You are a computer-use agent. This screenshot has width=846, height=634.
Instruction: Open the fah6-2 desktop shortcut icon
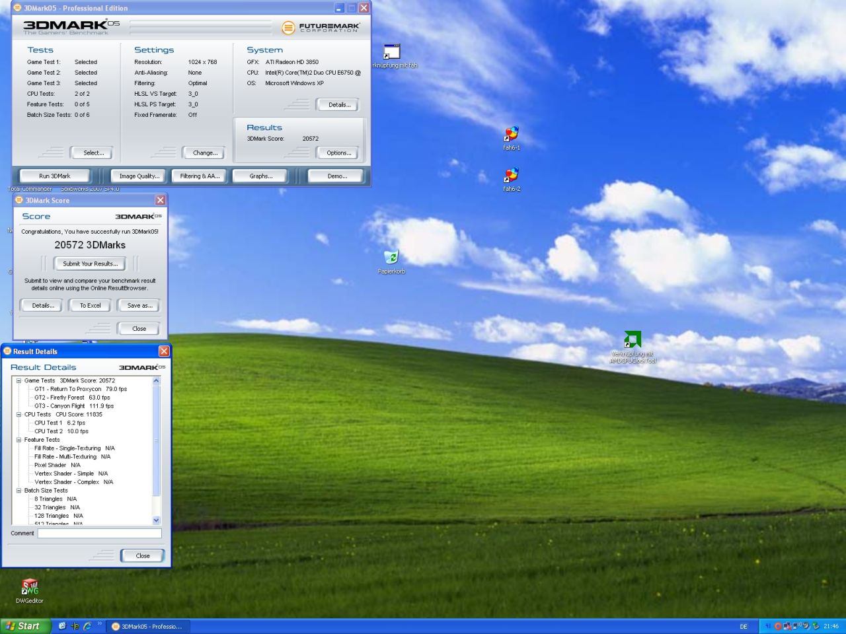point(511,175)
